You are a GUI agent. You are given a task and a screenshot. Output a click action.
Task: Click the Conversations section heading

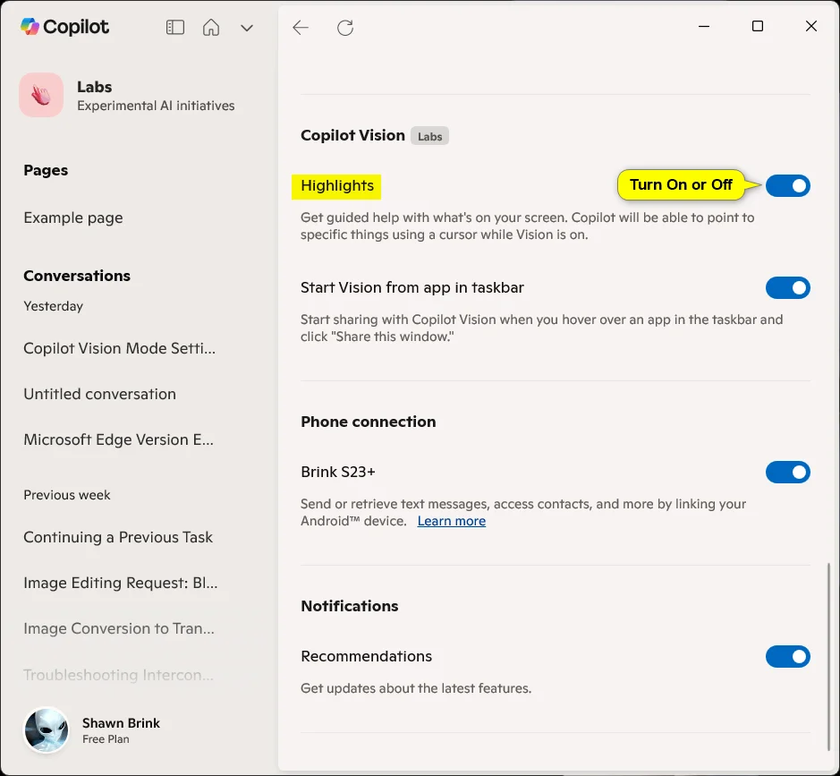pyautogui.click(x=77, y=276)
